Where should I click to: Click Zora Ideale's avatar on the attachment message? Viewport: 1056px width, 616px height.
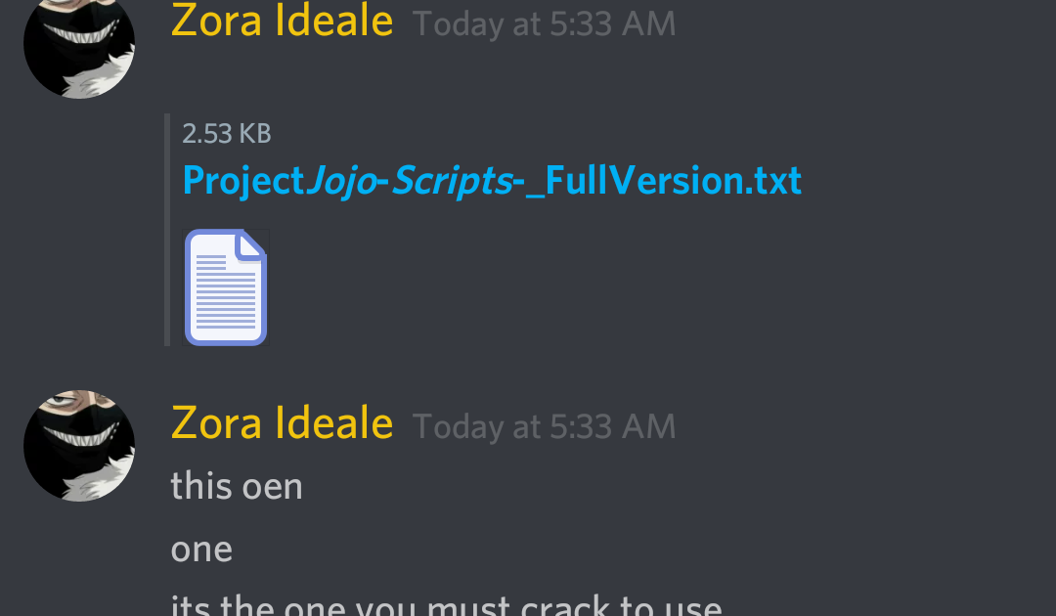[79, 47]
